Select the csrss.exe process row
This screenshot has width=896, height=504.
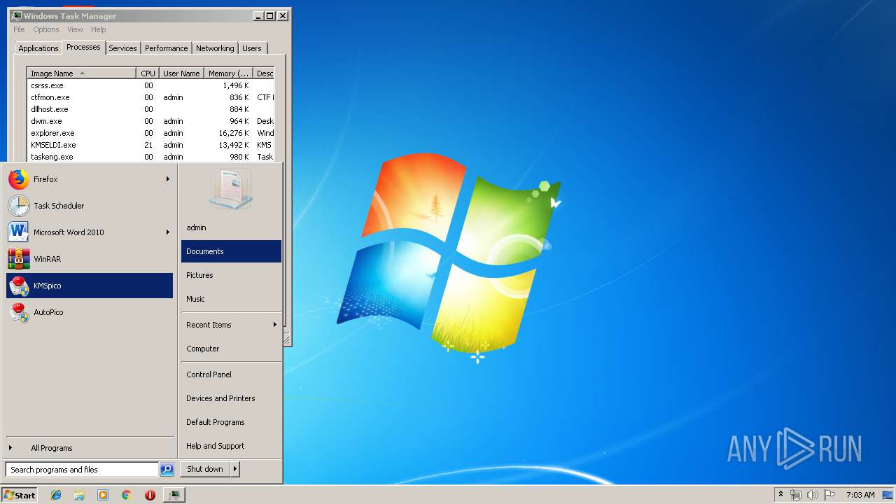[150, 85]
